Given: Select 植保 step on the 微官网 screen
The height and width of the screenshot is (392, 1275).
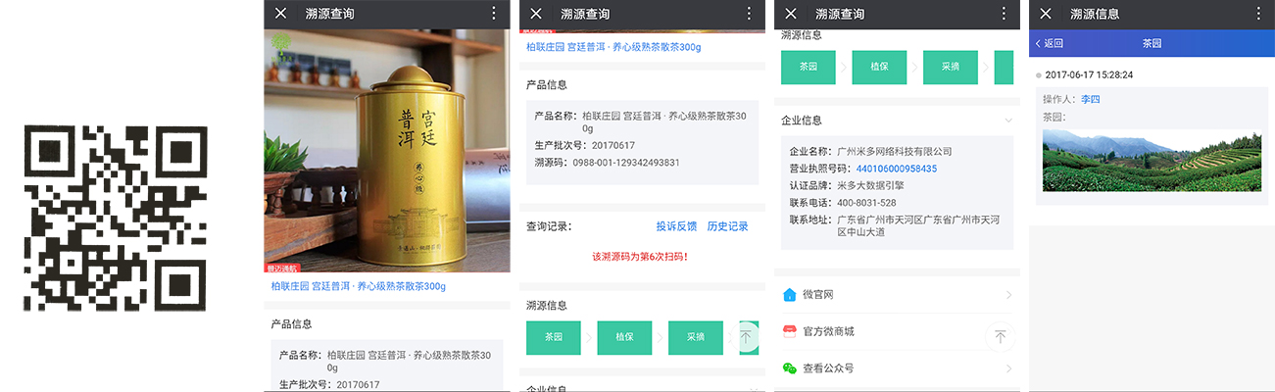Looking at the screenshot, I should pyautogui.click(x=879, y=67).
